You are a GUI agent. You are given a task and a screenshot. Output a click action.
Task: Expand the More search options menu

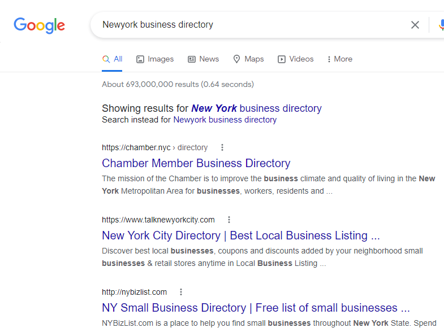click(340, 59)
